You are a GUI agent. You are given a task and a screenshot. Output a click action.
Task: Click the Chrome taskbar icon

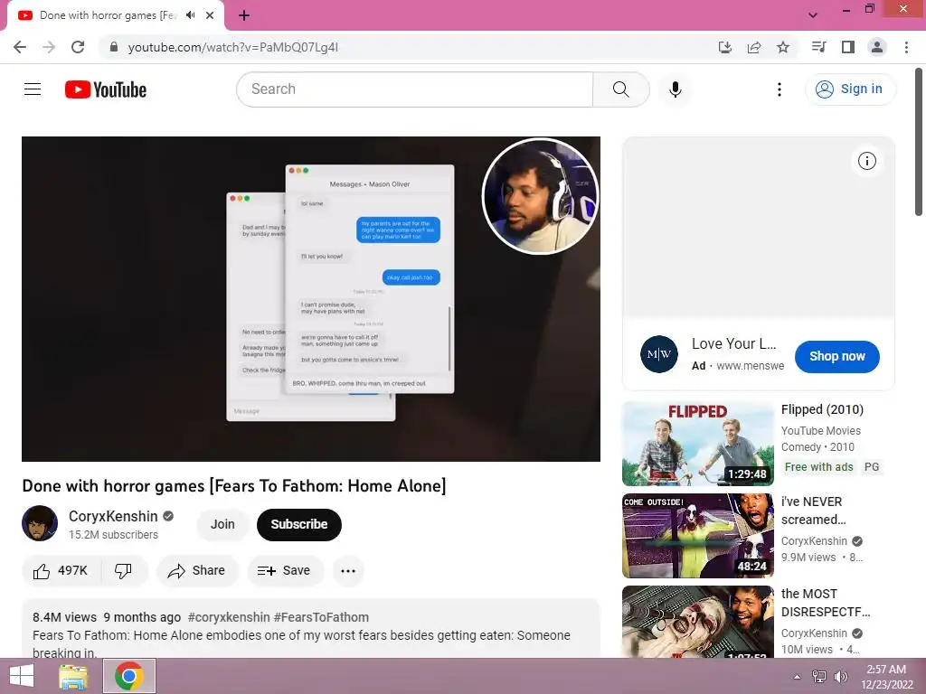point(129,676)
